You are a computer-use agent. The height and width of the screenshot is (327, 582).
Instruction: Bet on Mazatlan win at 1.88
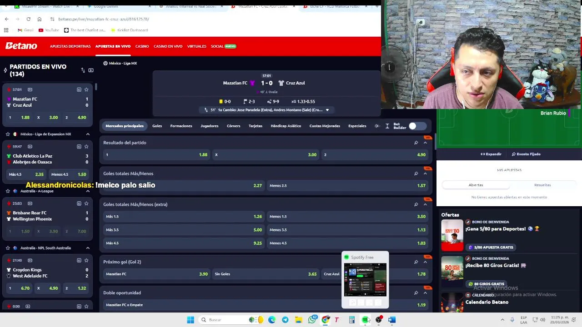pos(156,155)
